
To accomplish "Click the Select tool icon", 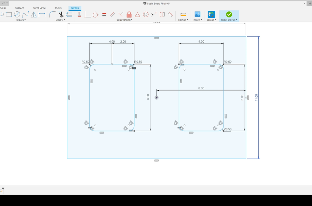I will pyautogui.click(x=211, y=14).
